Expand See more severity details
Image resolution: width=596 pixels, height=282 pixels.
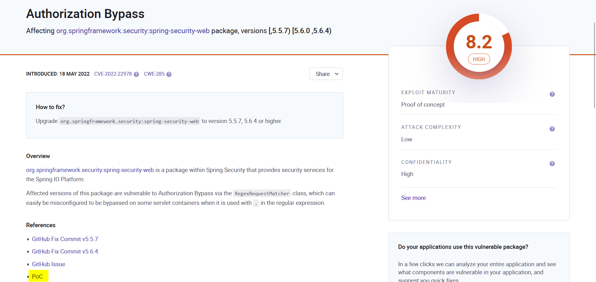click(x=413, y=198)
